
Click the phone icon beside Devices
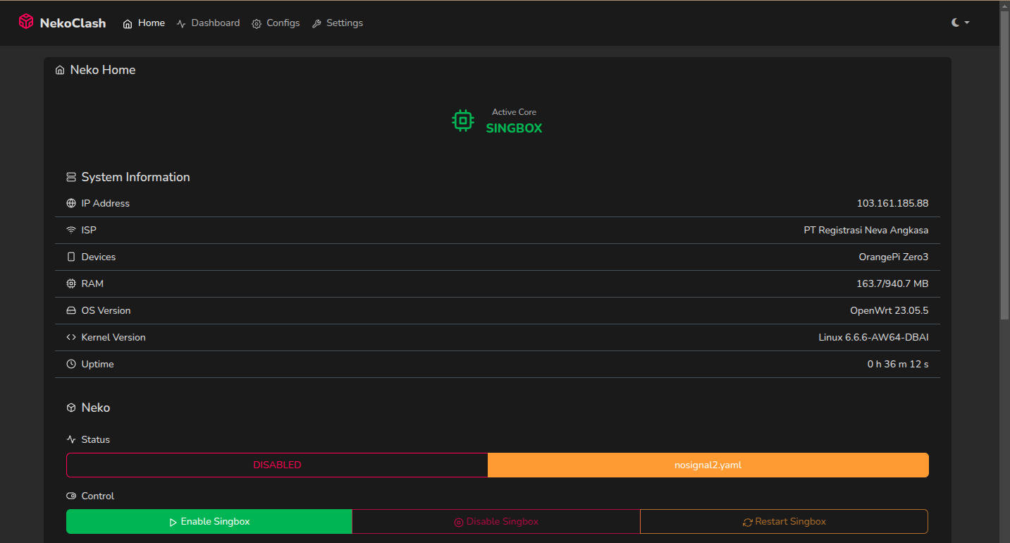point(71,257)
